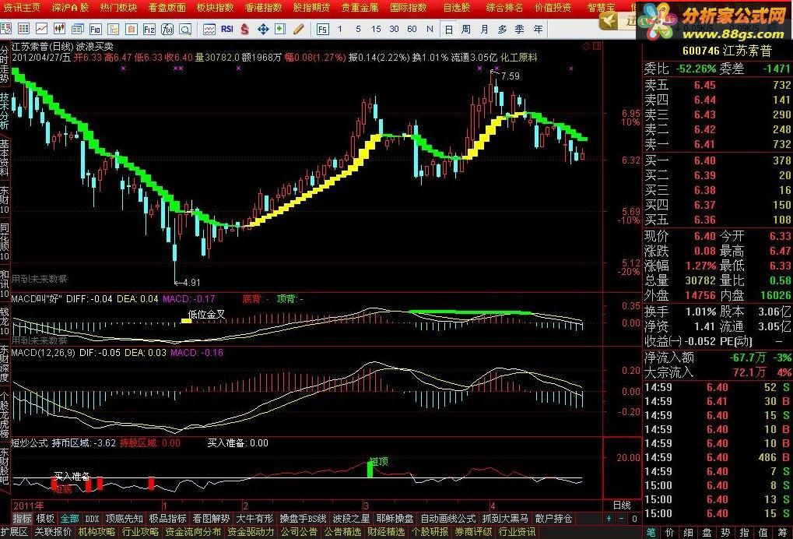The width and height of the screenshot is (793, 539).
Task: Open the multi-window view icon
Action: click(77, 29)
